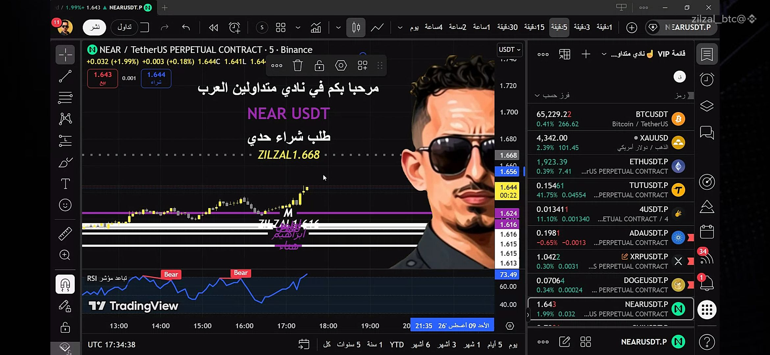This screenshot has height=355, width=770.
Task: Open the layout grid selector
Action: (280, 27)
